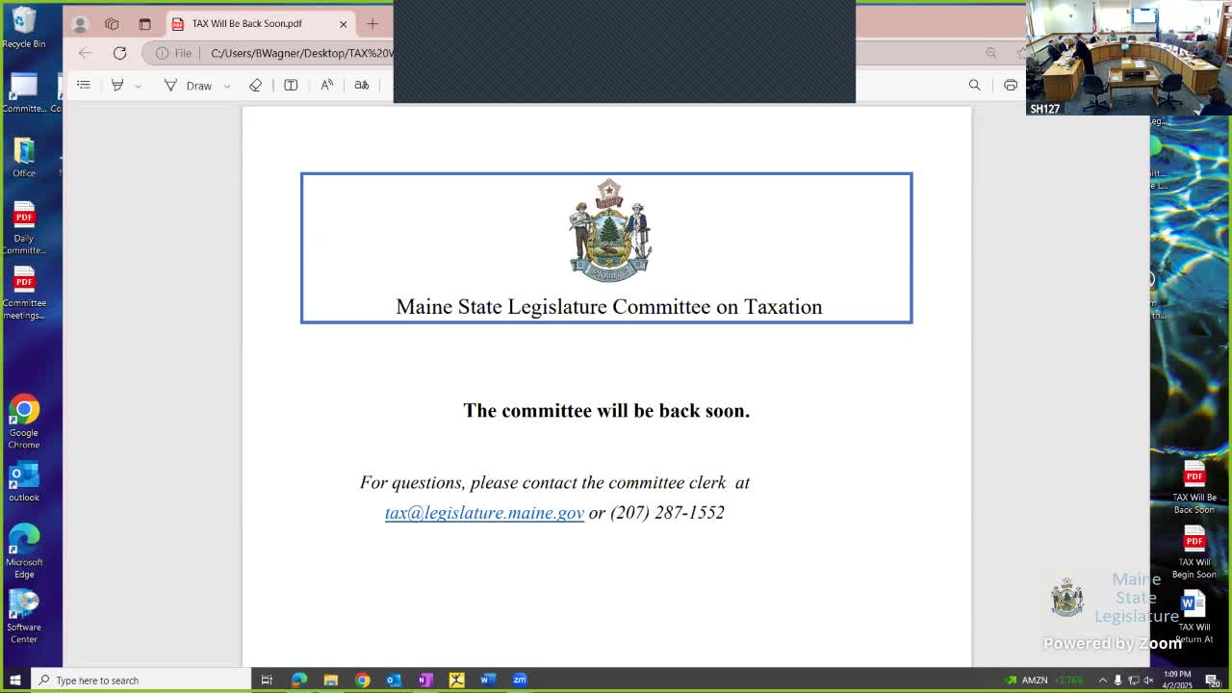Open OneNote from the taskbar
This screenshot has width=1232, height=693.
pos(425,680)
